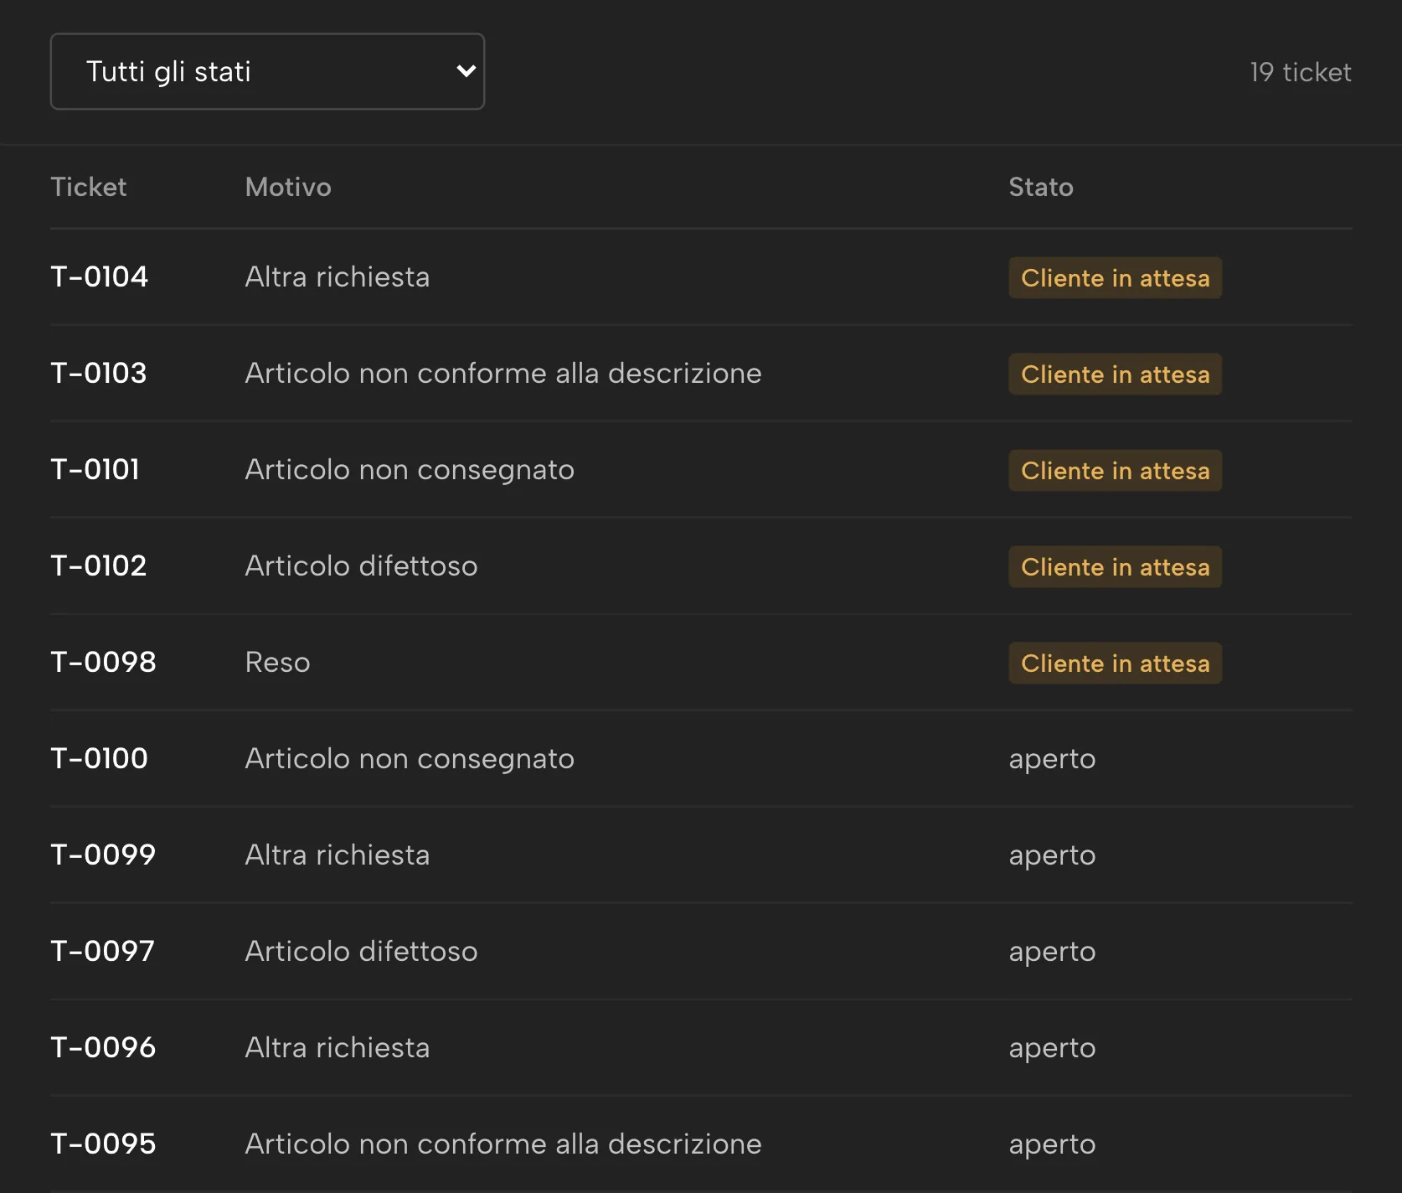Image resolution: width=1402 pixels, height=1193 pixels.
Task: Click 'Reso' reason in row T-0098
Action: (x=277, y=662)
